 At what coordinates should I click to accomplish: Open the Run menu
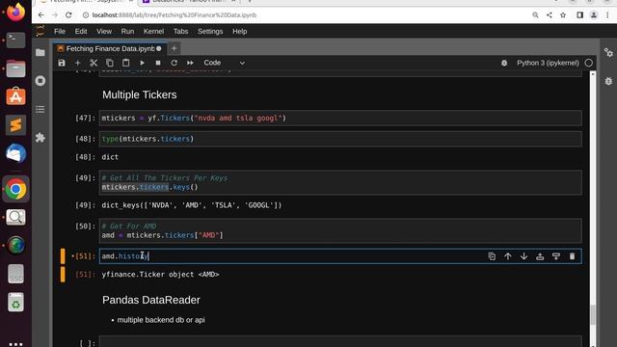tap(127, 32)
